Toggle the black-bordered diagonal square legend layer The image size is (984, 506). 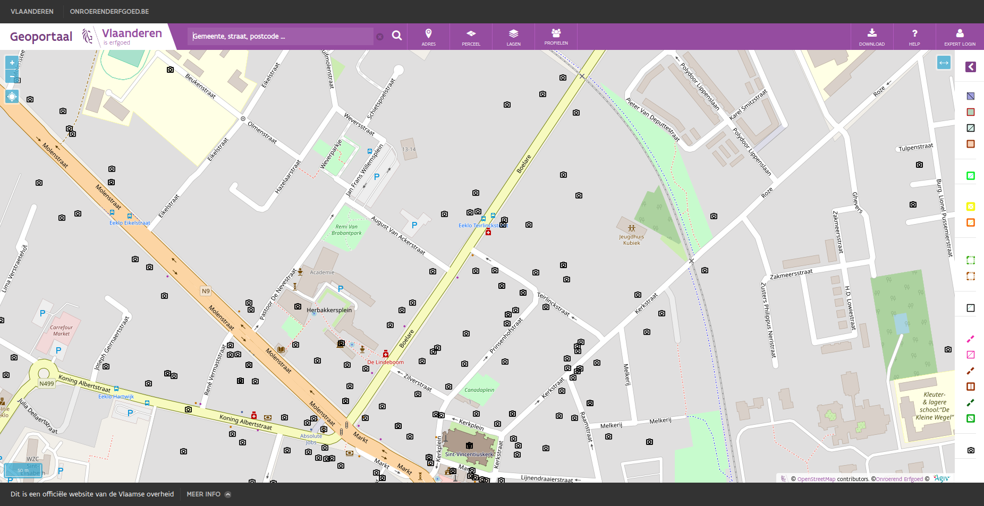pyautogui.click(x=971, y=128)
